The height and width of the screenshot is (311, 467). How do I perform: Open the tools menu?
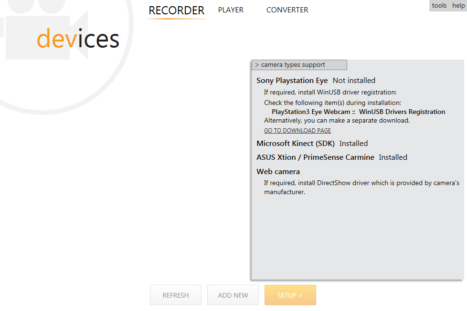(439, 5)
